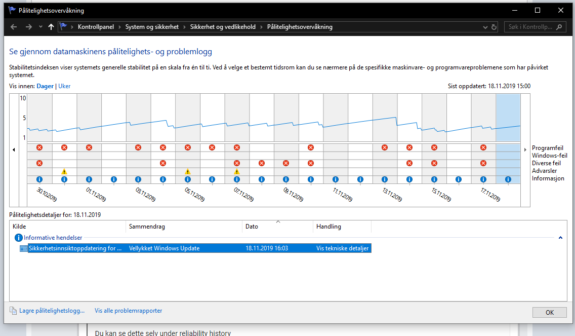The height and width of the screenshot is (336, 575).
Task: Switch the chart view to Dager
Action: (x=45, y=86)
